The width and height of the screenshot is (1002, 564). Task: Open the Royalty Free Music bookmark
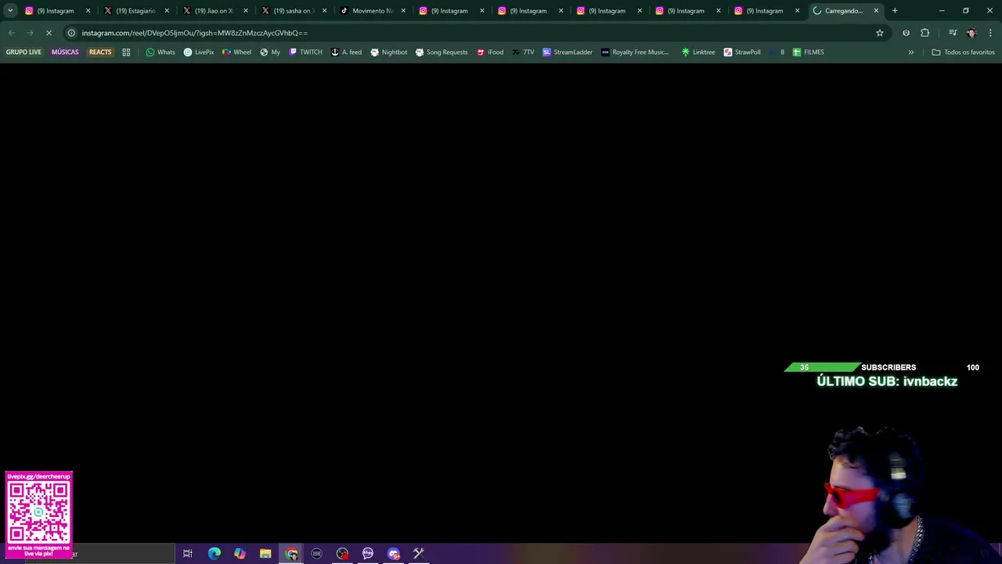click(x=635, y=52)
